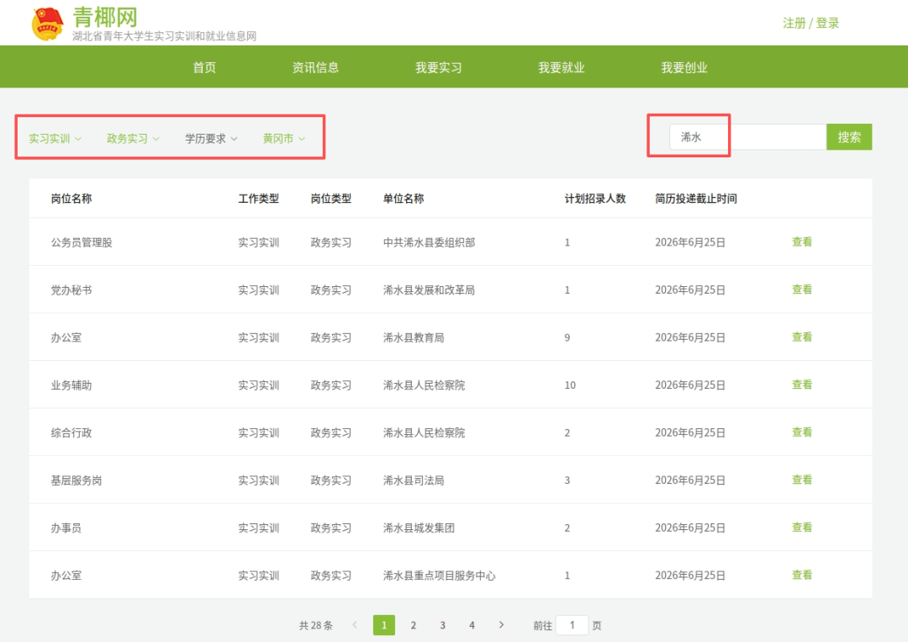Go to next page arrow
Image resolution: width=908 pixels, height=642 pixels.
501,624
